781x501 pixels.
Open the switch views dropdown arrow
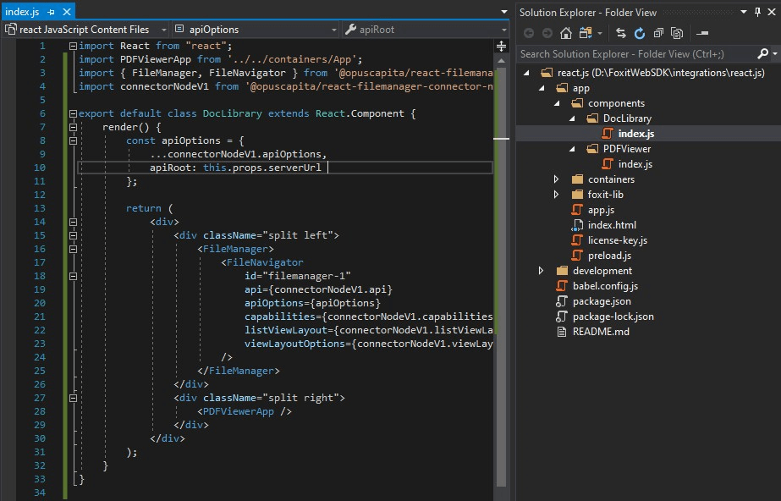click(x=600, y=33)
